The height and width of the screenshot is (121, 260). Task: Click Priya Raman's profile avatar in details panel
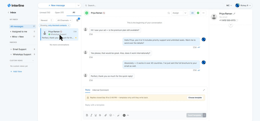pyautogui.click(x=214, y=17)
